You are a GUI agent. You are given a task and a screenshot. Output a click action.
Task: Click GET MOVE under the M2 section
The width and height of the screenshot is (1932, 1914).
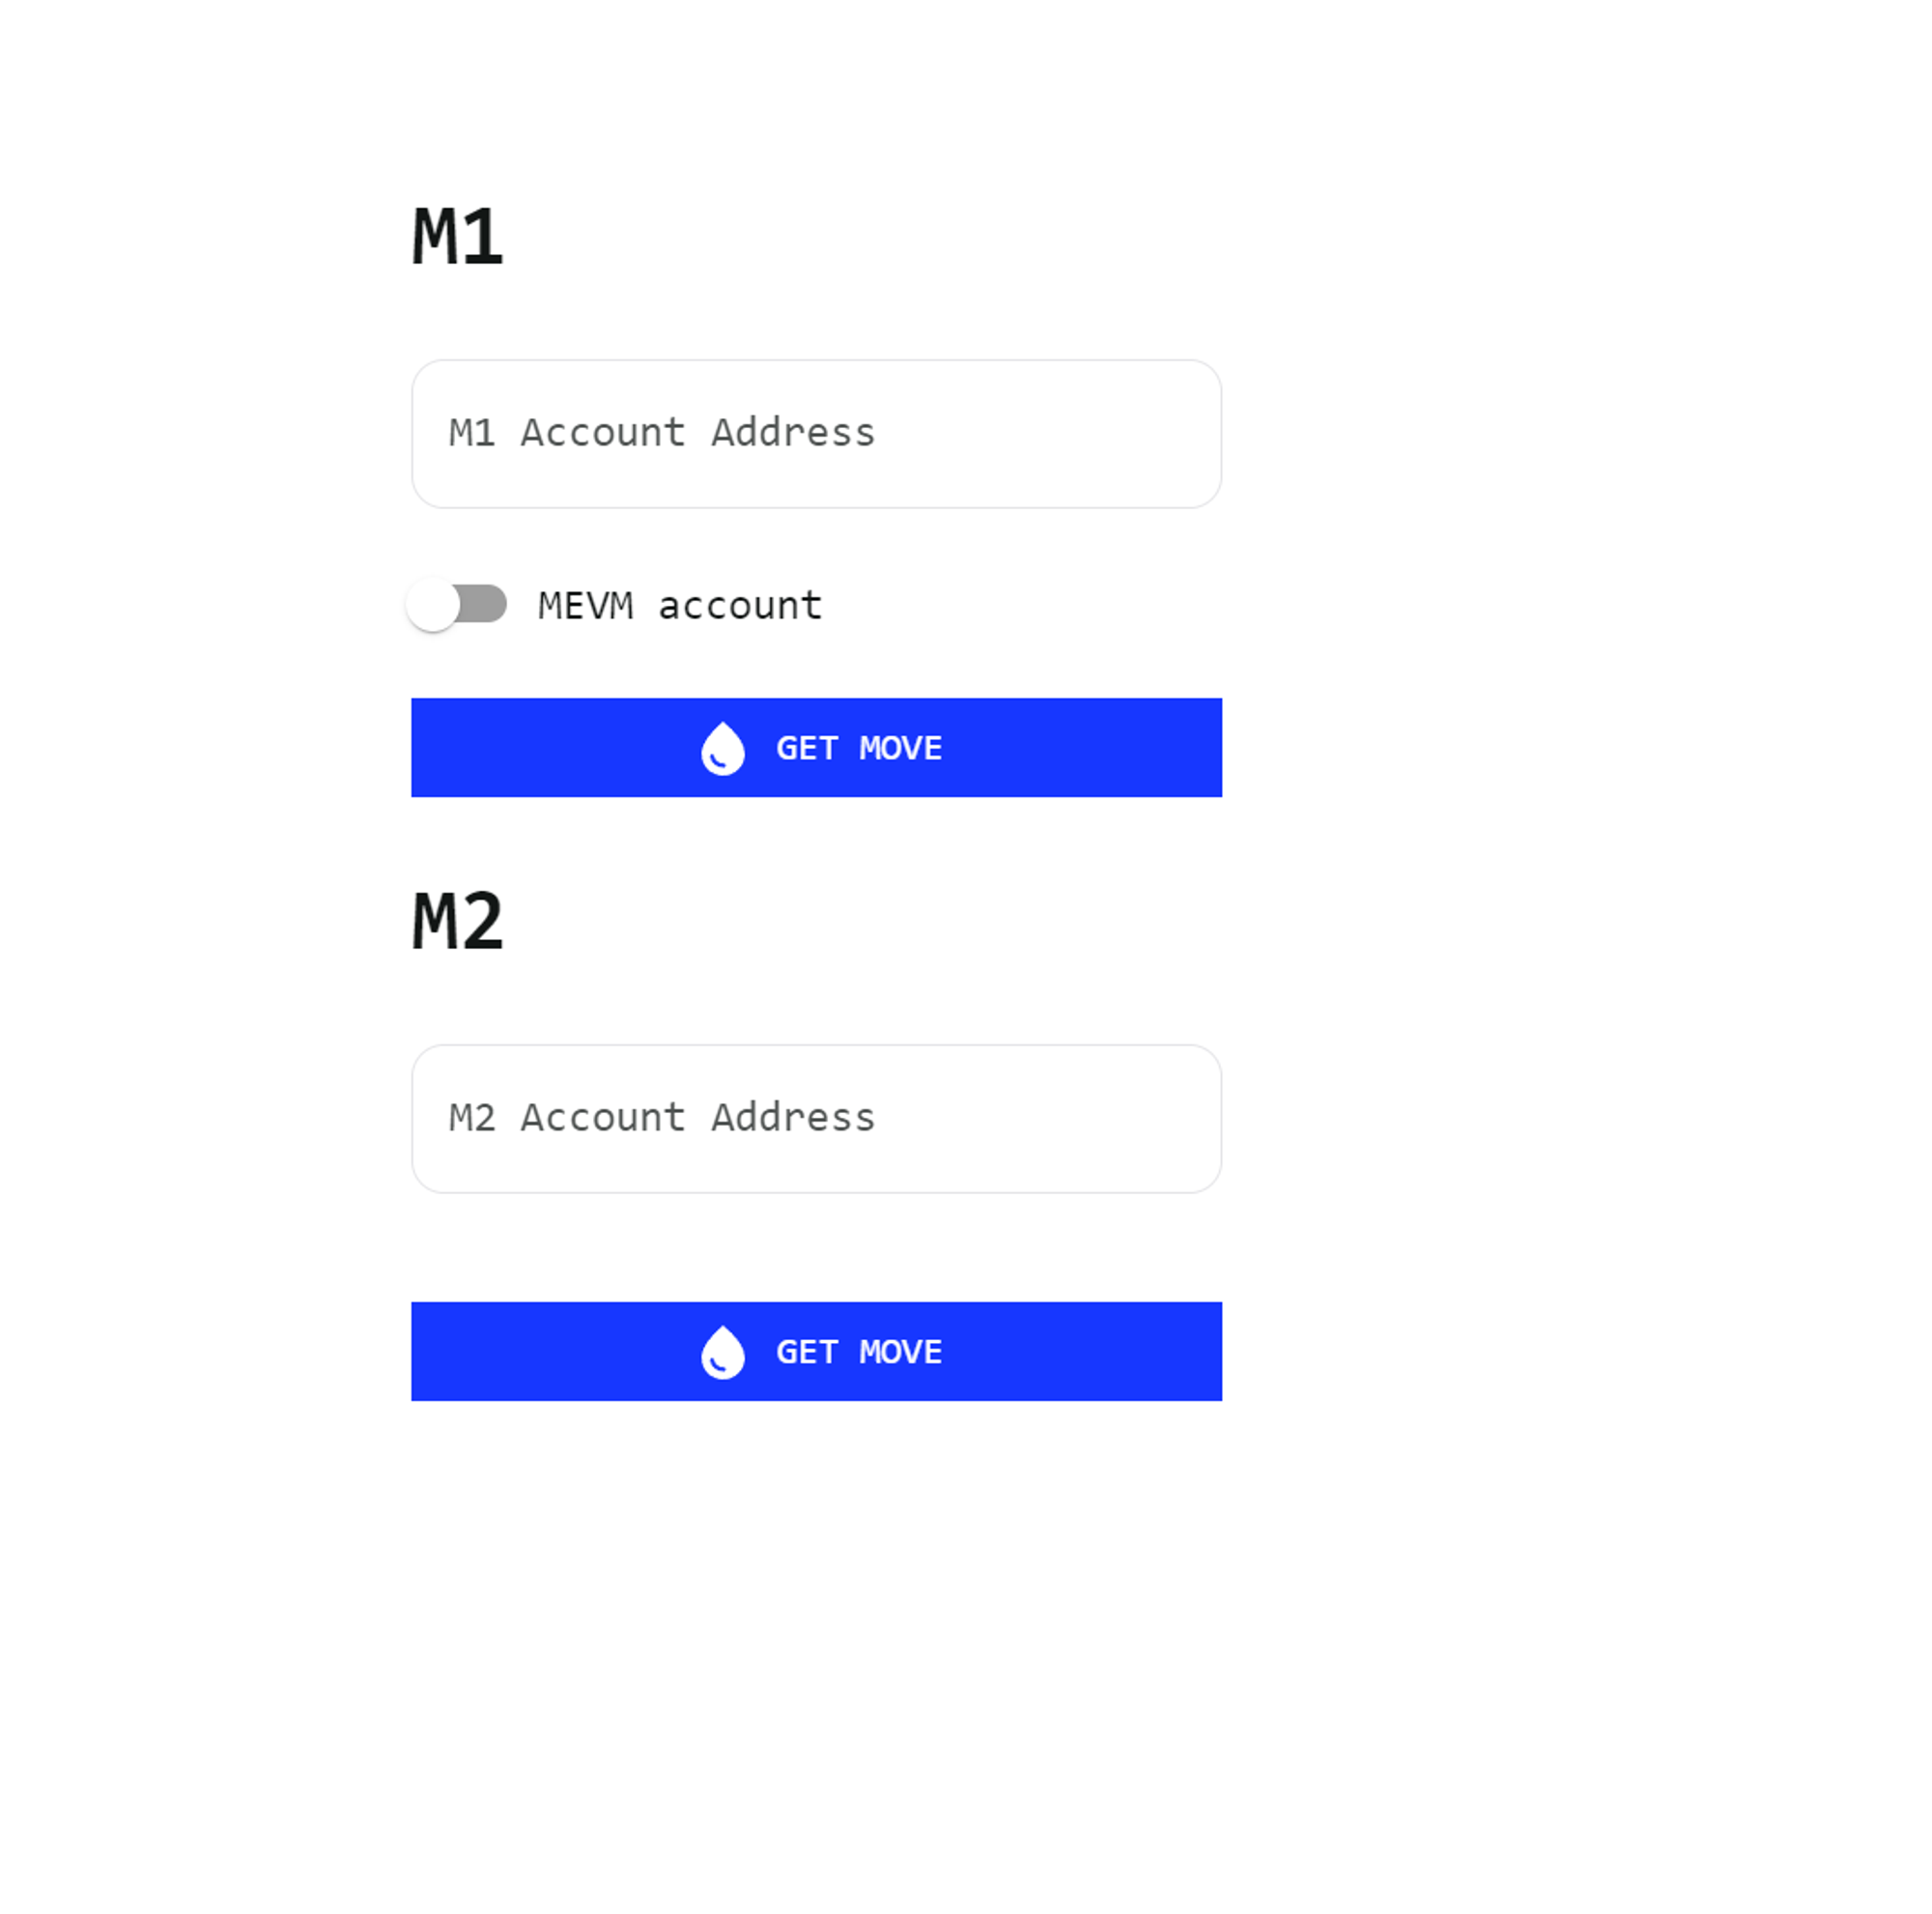tap(816, 1351)
